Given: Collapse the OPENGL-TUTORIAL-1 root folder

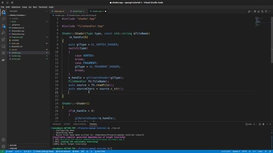Looking at the screenshot, I should point(17,15).
